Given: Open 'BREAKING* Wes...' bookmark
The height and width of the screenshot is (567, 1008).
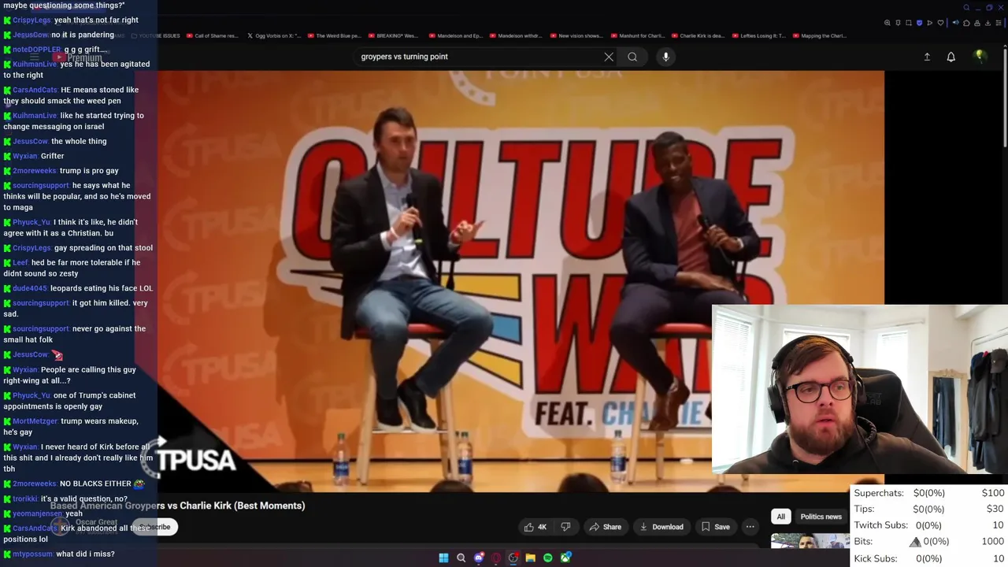Looking at the screenshot, I should pos(393,35).
